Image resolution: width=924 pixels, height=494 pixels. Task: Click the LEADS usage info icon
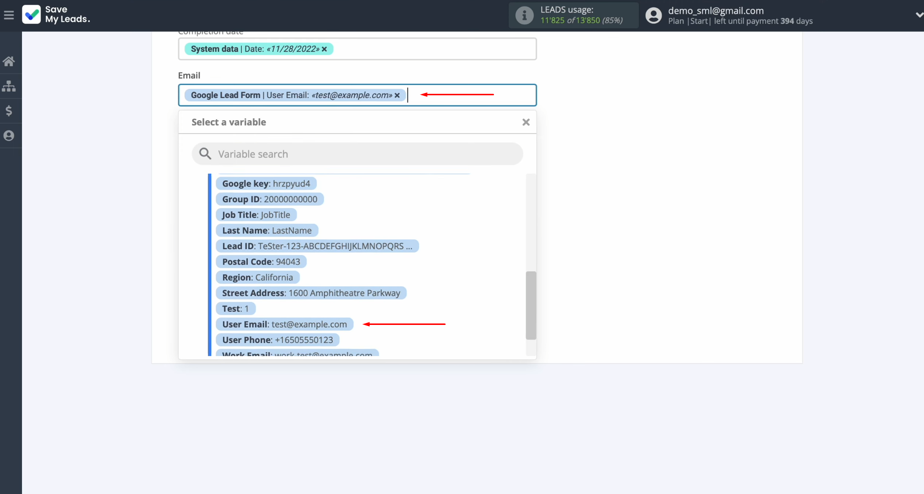(524, 15)
